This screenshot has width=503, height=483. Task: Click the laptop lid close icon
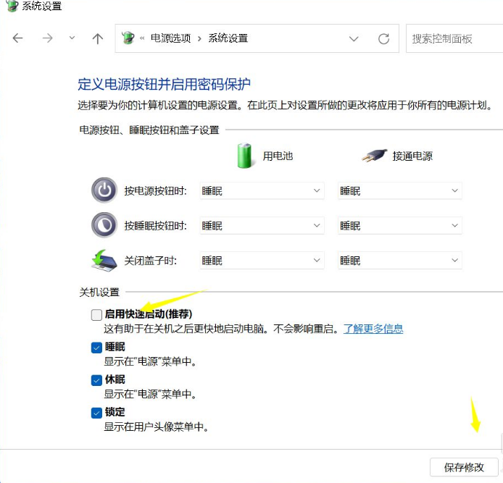tap(104, 260)
